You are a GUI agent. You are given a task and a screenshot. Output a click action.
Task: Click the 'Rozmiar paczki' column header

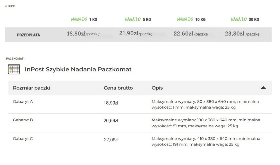click(31, 88)
